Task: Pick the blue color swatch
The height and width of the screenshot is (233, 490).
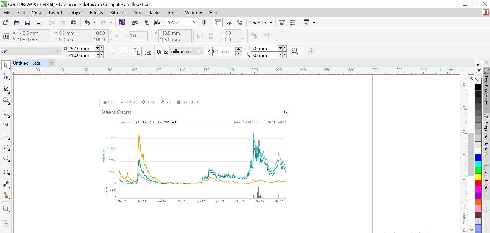Action: (x=478, y=158)
